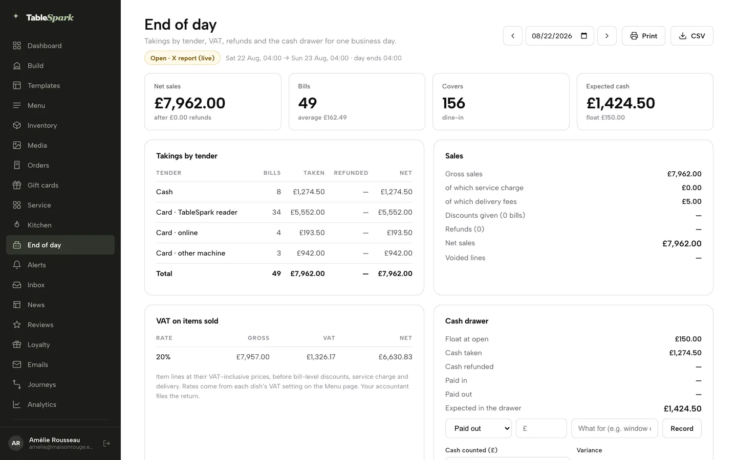Click the 08/22/2026 date field
Screen dimensions: 737x460
[x=560, y=36]
